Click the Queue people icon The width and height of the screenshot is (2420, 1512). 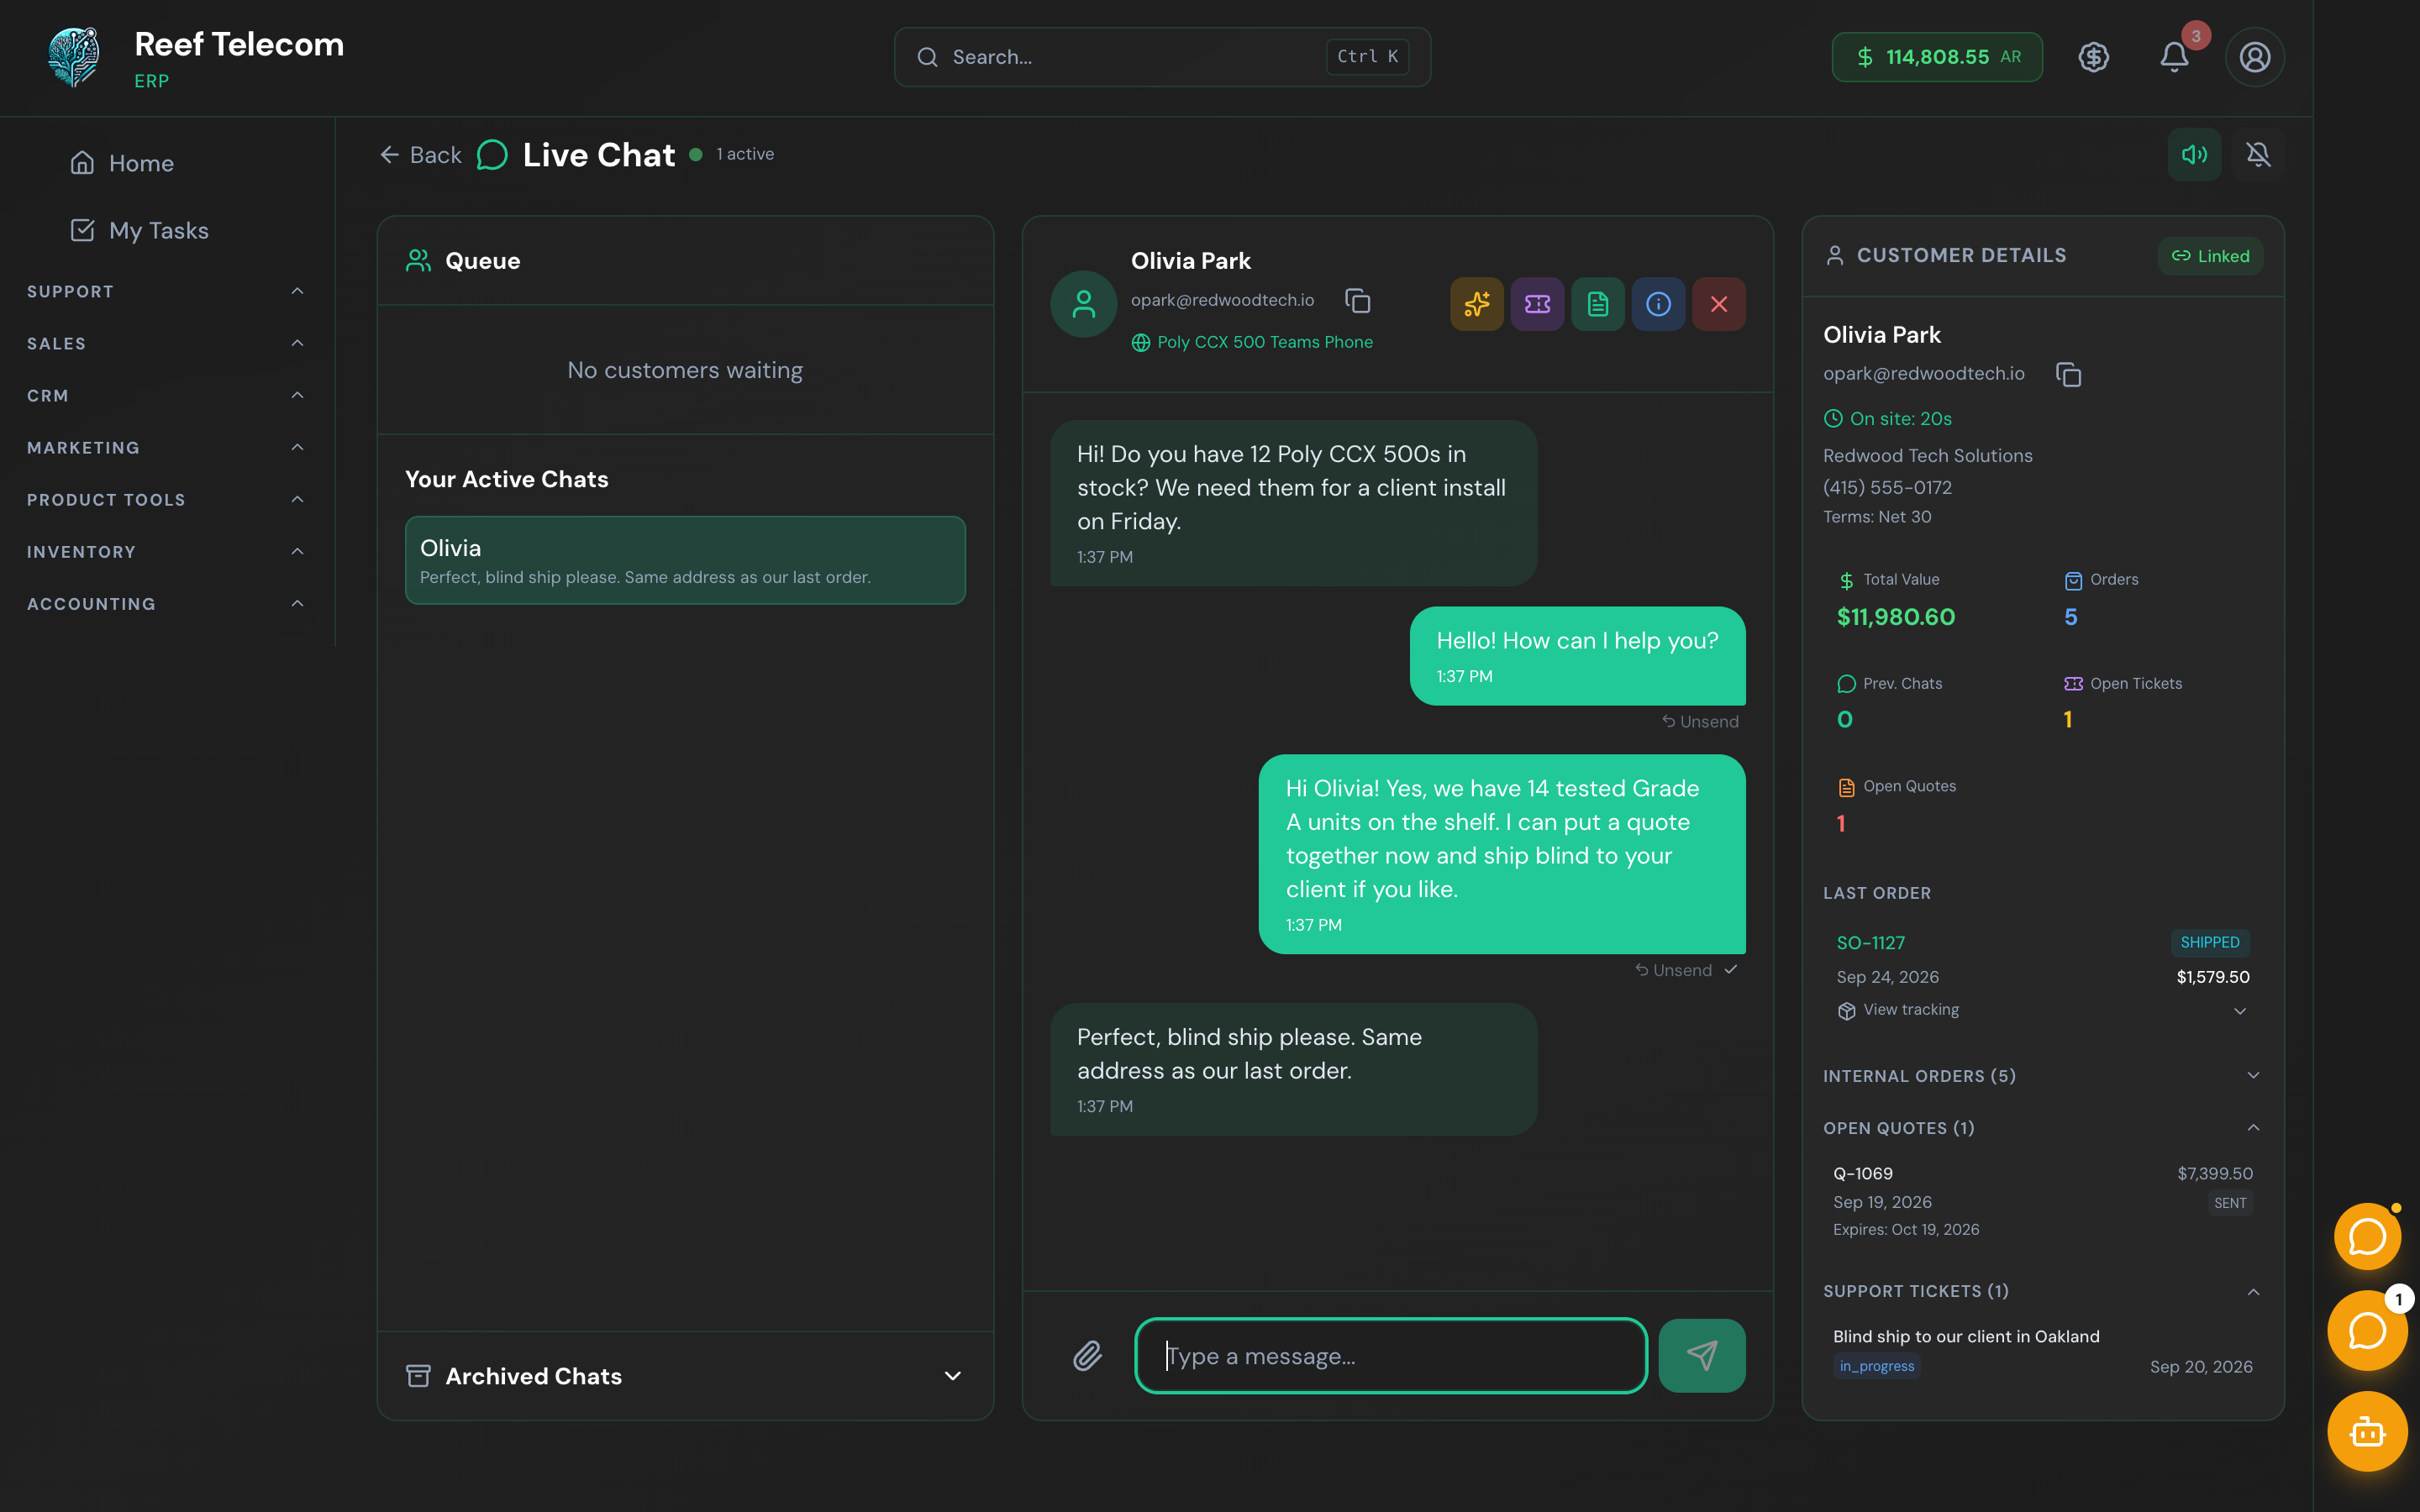tap(418, 261)
